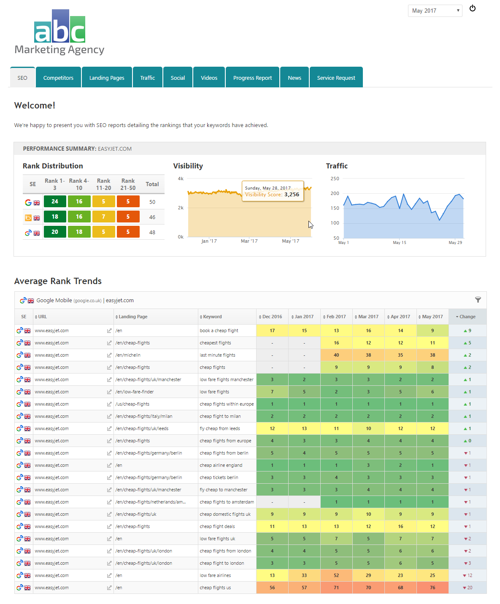Click external link icon for /en/low-fare-finder row
Viewport: 500px width, 604px height.
[109, 392]
